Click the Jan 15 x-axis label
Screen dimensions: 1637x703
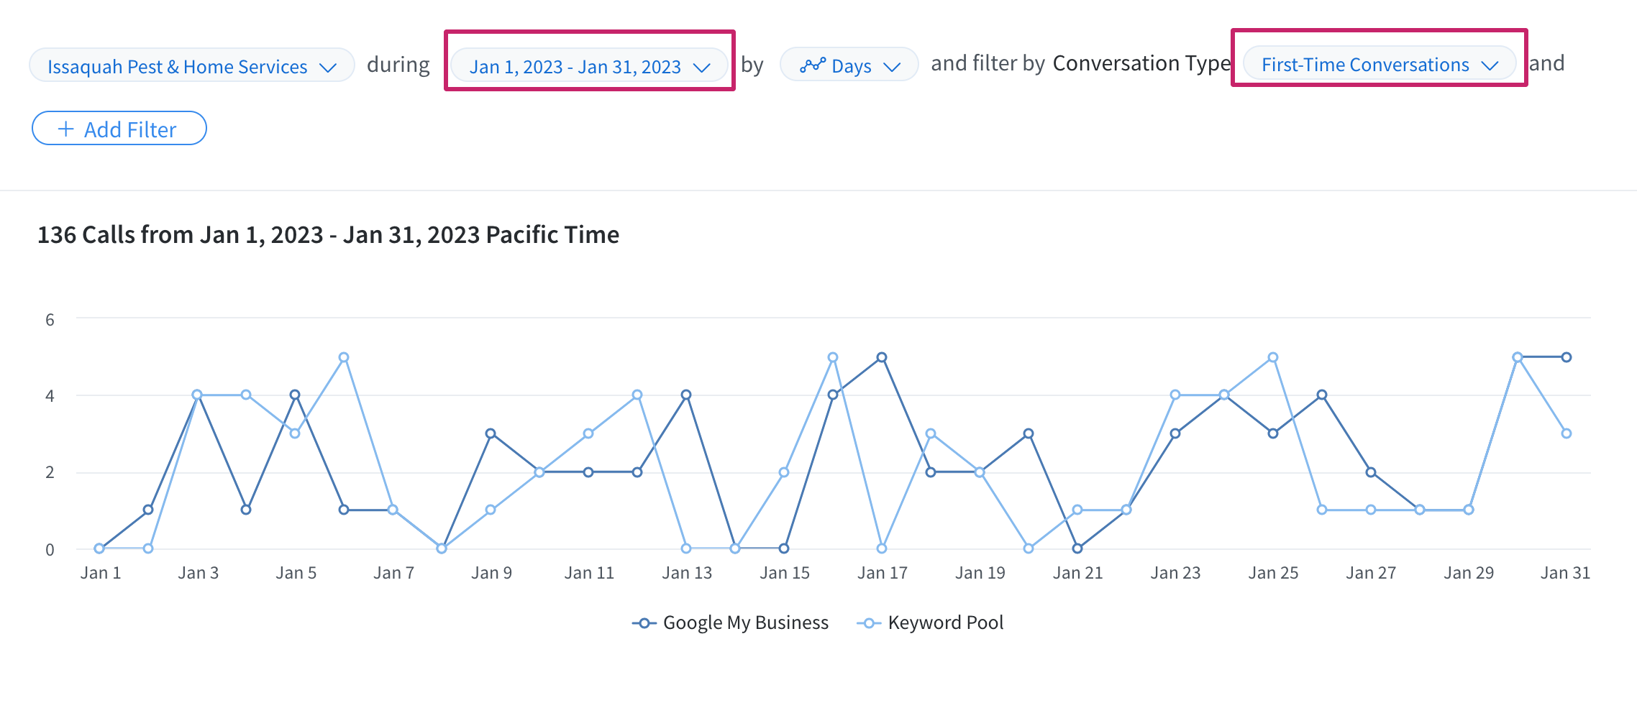[x=785, y=573]
